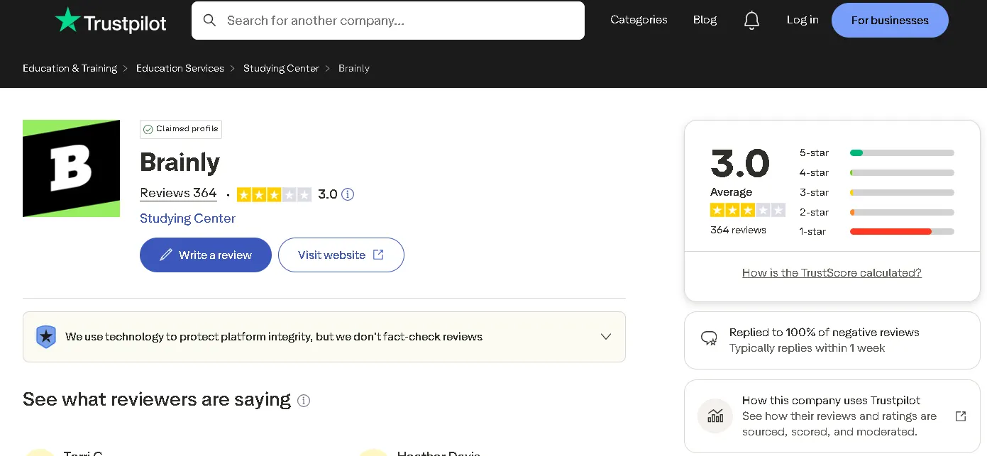Click the For businesses button
Image resolution: width=987 pixels, height=456 pixels.
point(890,20)
